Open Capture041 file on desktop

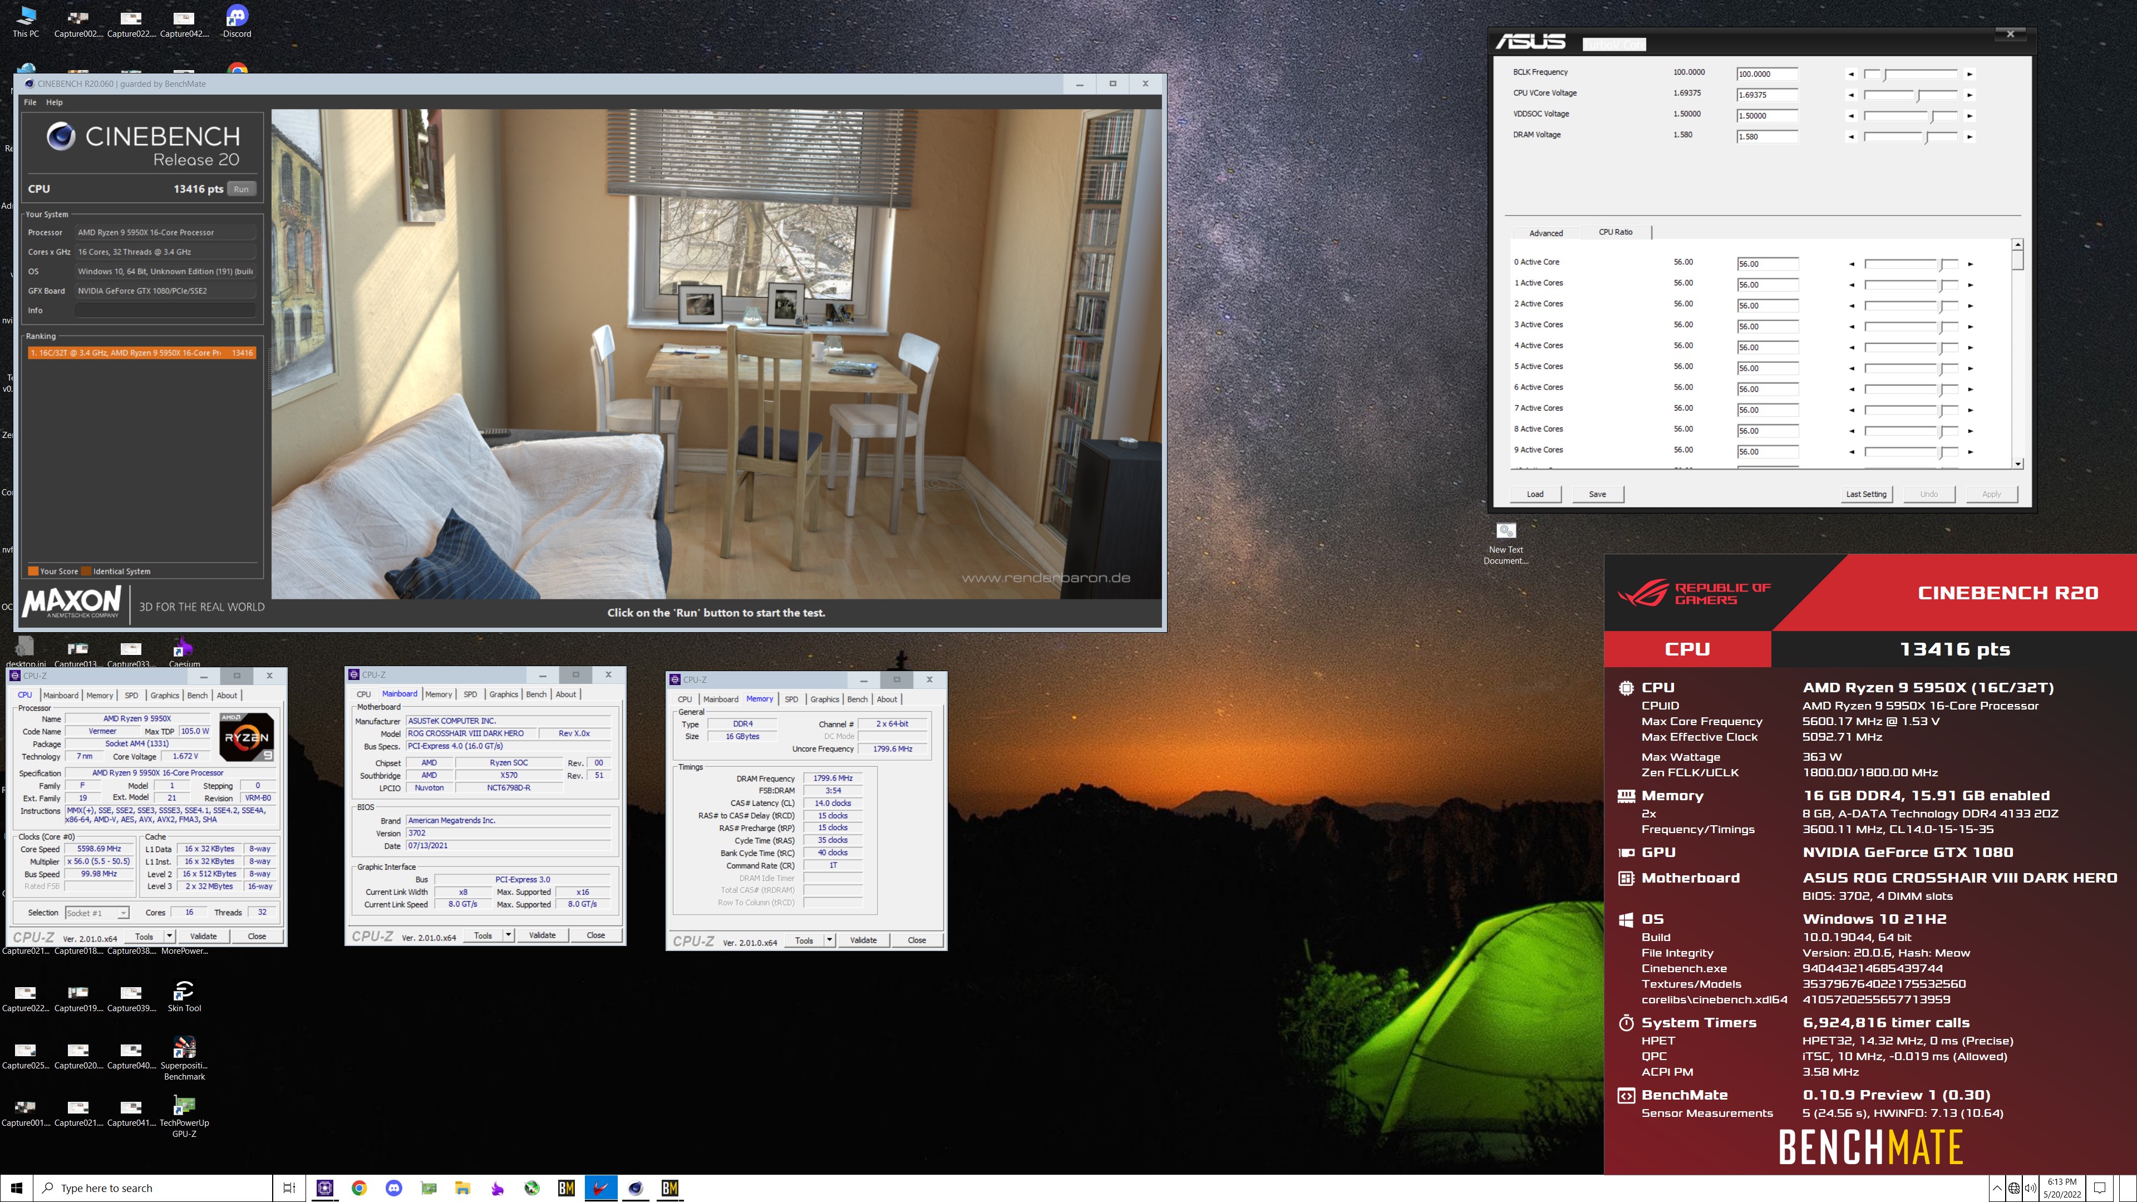click(x=131, y=1112)
